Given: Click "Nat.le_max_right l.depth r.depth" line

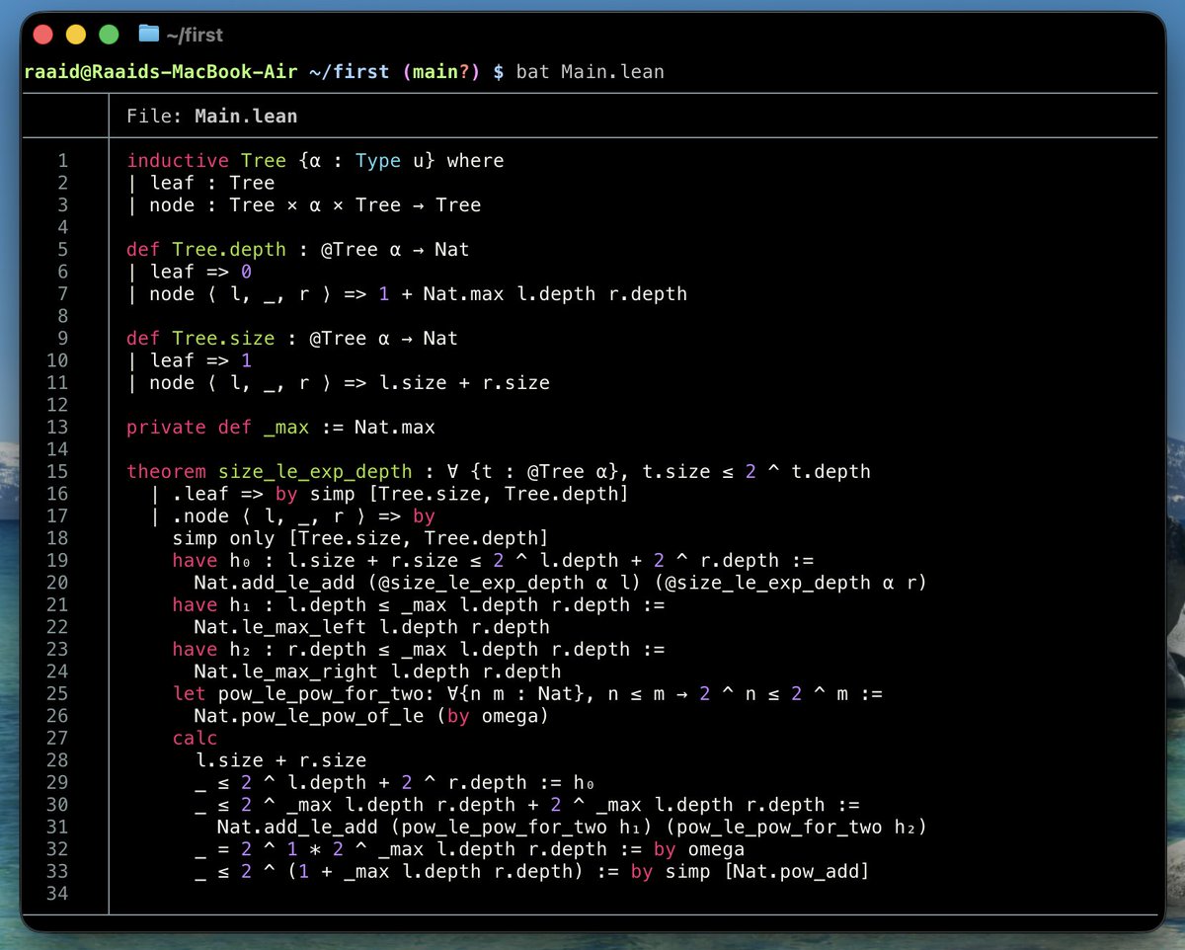Looking at the screenshot, I should [377, 672].
